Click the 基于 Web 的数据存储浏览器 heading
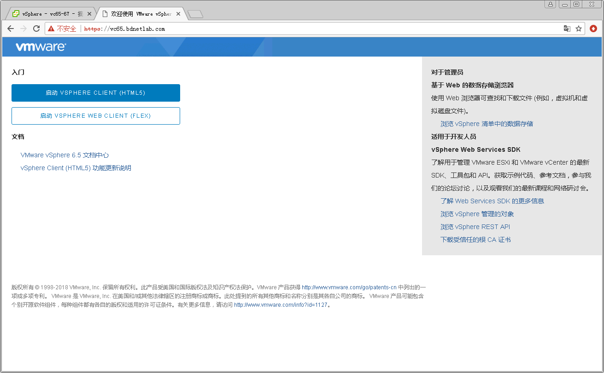Image resolution: width=604 pixels, height=373 pixels. [x=472, y=85]
